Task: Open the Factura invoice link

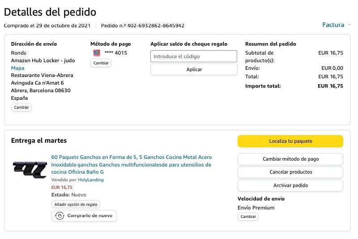Action: pyautogui.click(x=333, y=25)
